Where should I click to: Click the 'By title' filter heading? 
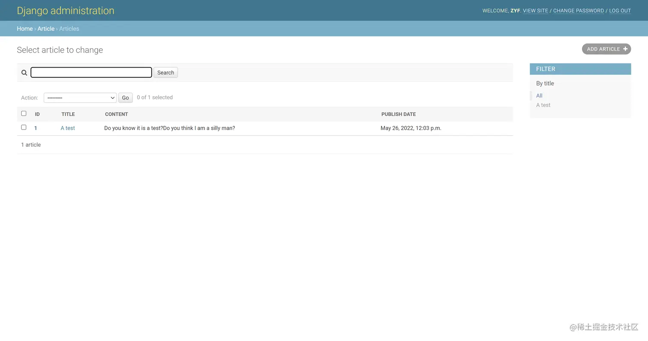(x=545, y=83)
